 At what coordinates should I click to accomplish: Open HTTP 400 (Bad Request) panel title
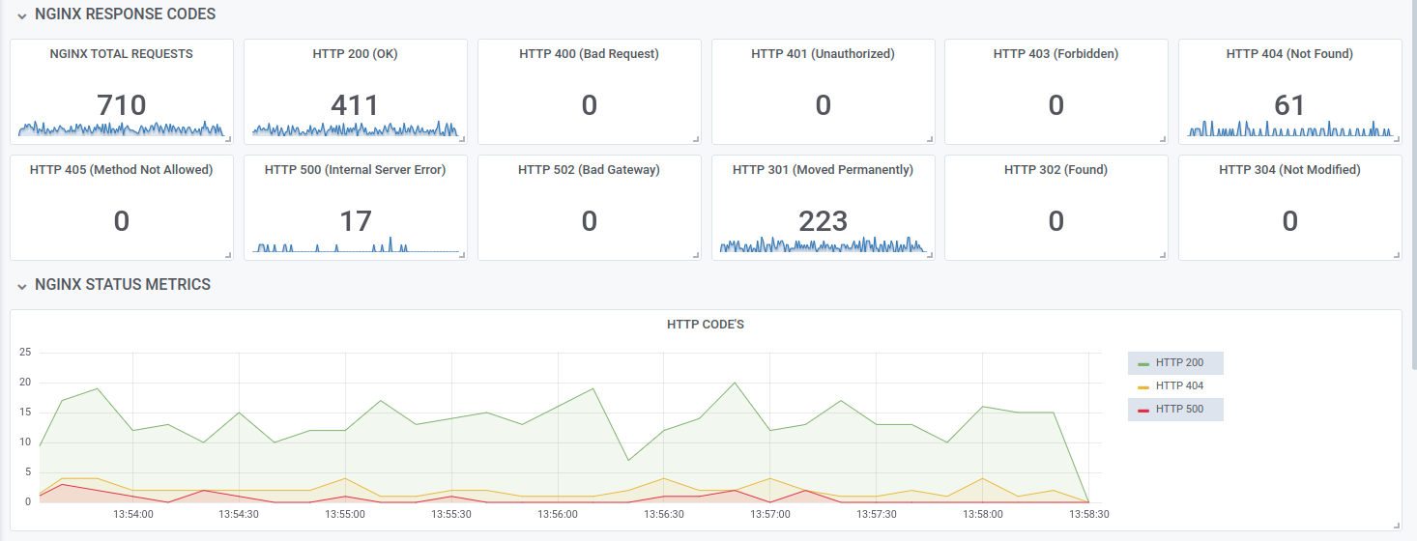click(589, 54)
